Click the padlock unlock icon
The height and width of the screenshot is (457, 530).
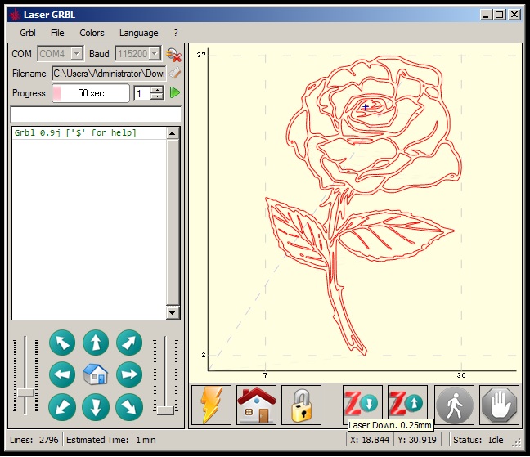click(301, 405)
